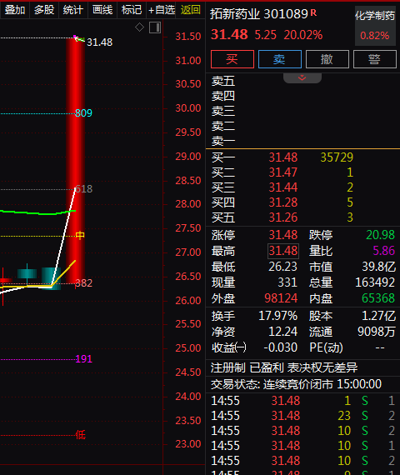Click the 跌停 value 20.98

point(380,235)
